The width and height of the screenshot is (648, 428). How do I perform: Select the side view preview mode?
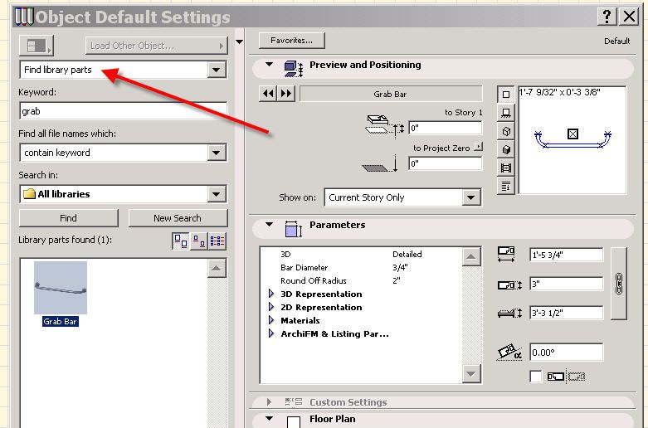(x=506, y=113)
